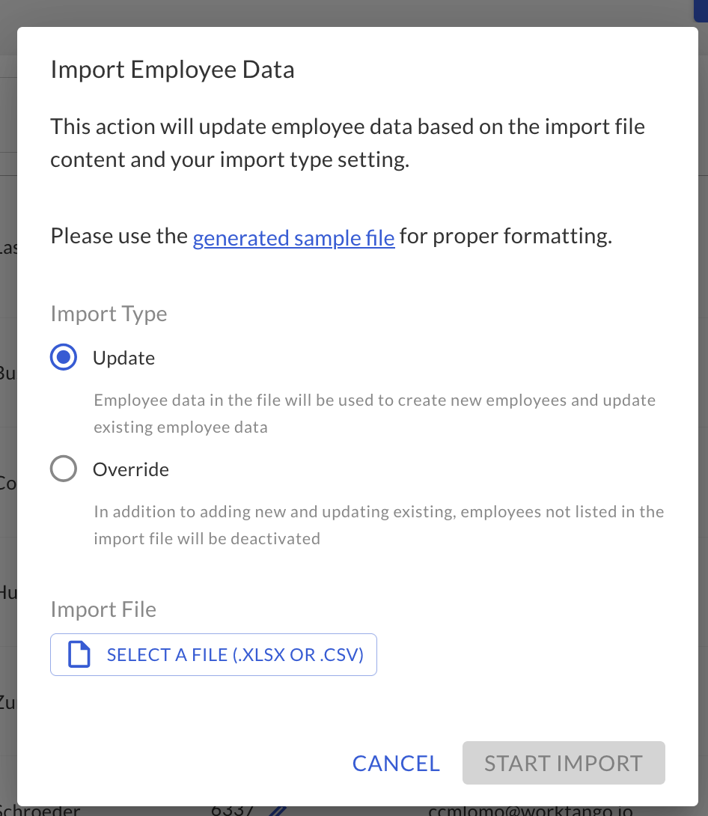Click the Update option description text
This screenshot has width=708, height=816.
tap(374, 413)
